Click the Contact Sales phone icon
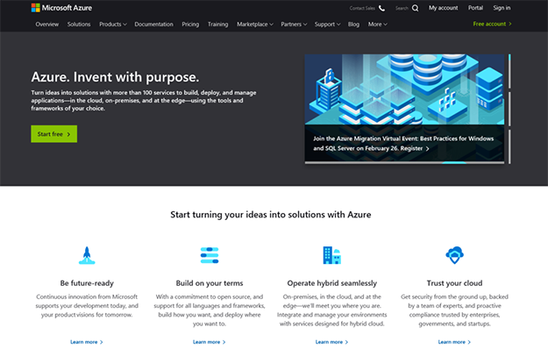Image resolution: width=548 pixels, height=356 pixels. [381, 8]
